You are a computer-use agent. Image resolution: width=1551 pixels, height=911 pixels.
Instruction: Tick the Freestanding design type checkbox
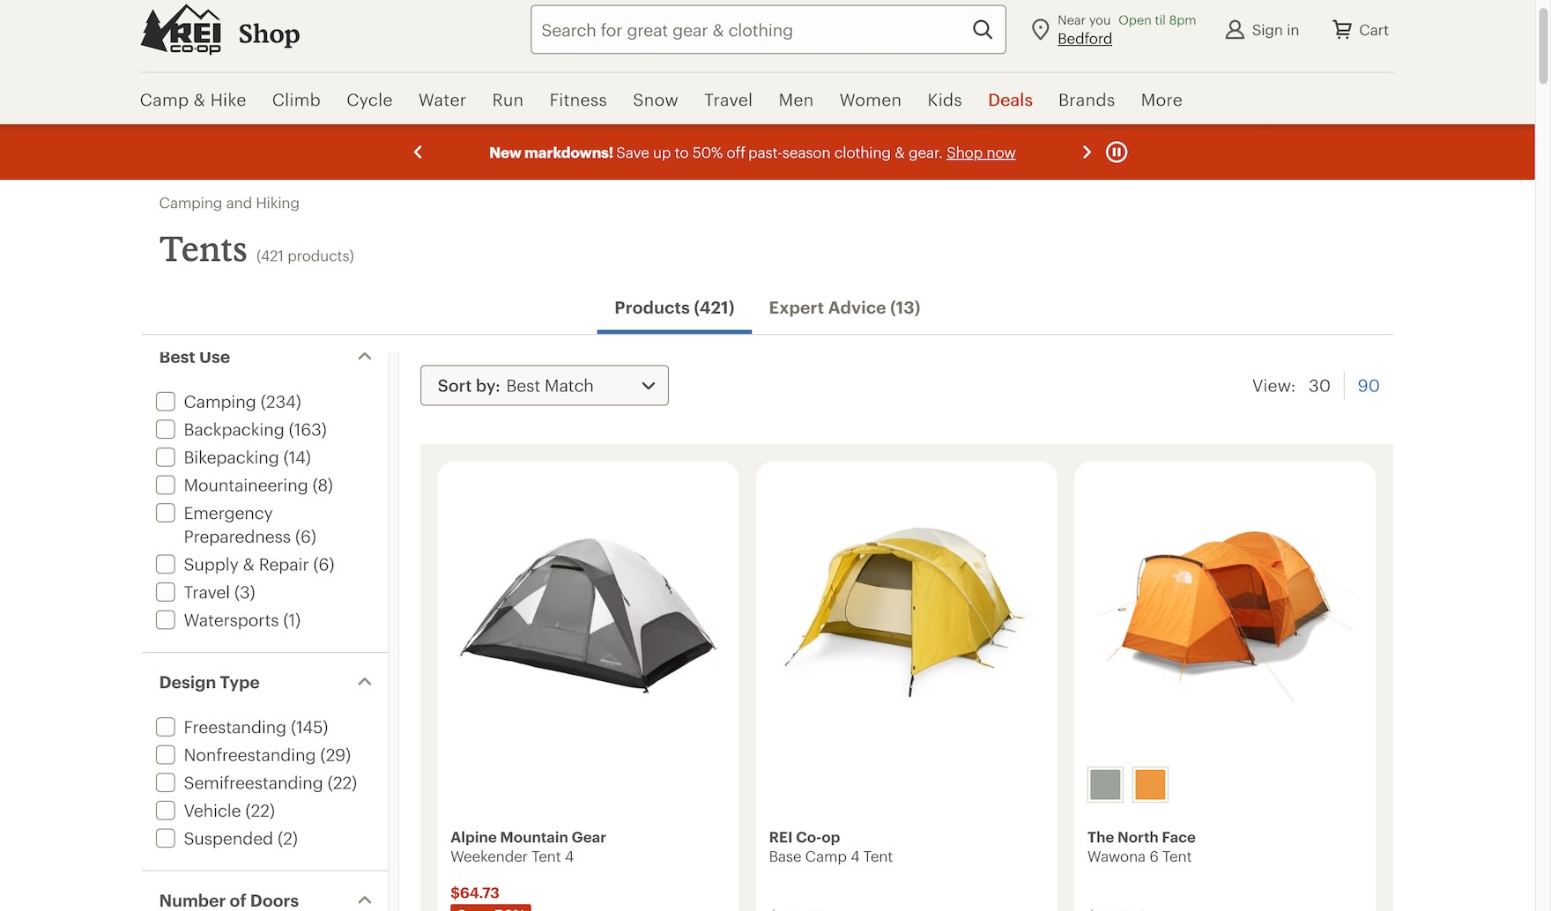tap(166, 728)
